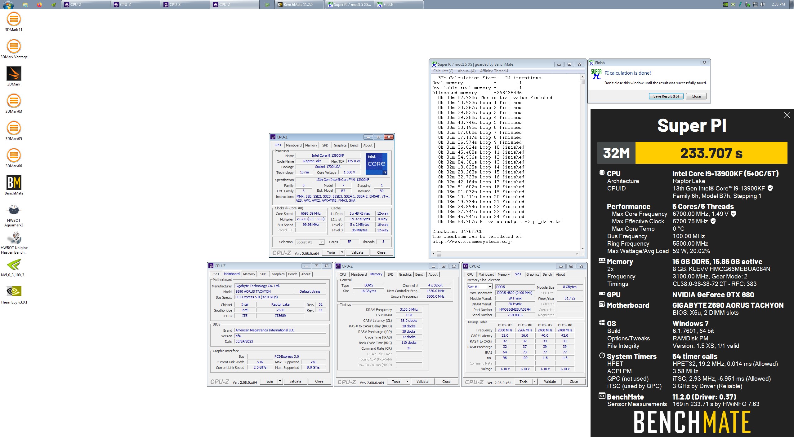The image size is (794, 446).
Task: Click the DRAM Frequency 3100.0 MHz field
Action: click(x=408, y=309)
